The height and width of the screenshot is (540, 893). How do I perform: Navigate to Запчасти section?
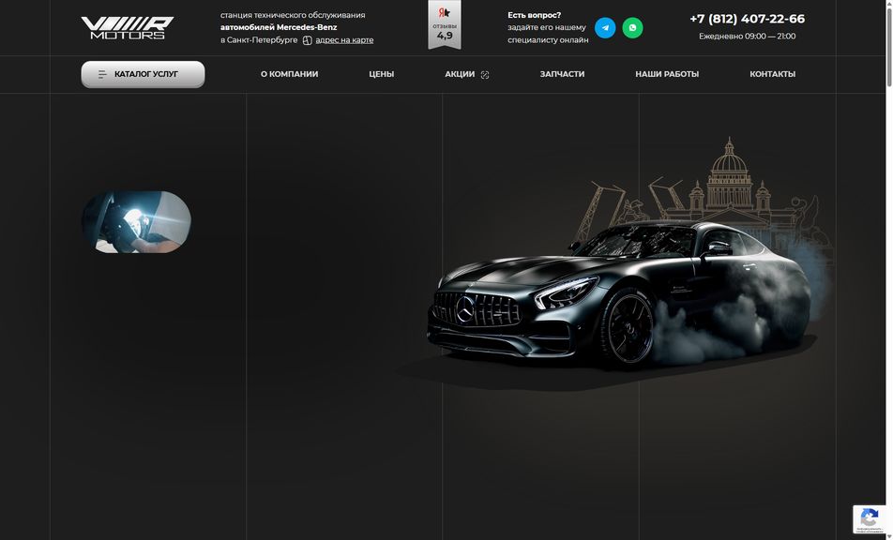pos(562,74)
